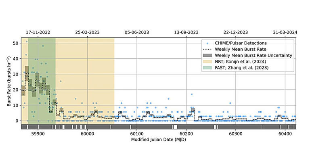310x167 pixels.
Task: Click the MJD tick label 59900
Action: click(x=38, y=134)
